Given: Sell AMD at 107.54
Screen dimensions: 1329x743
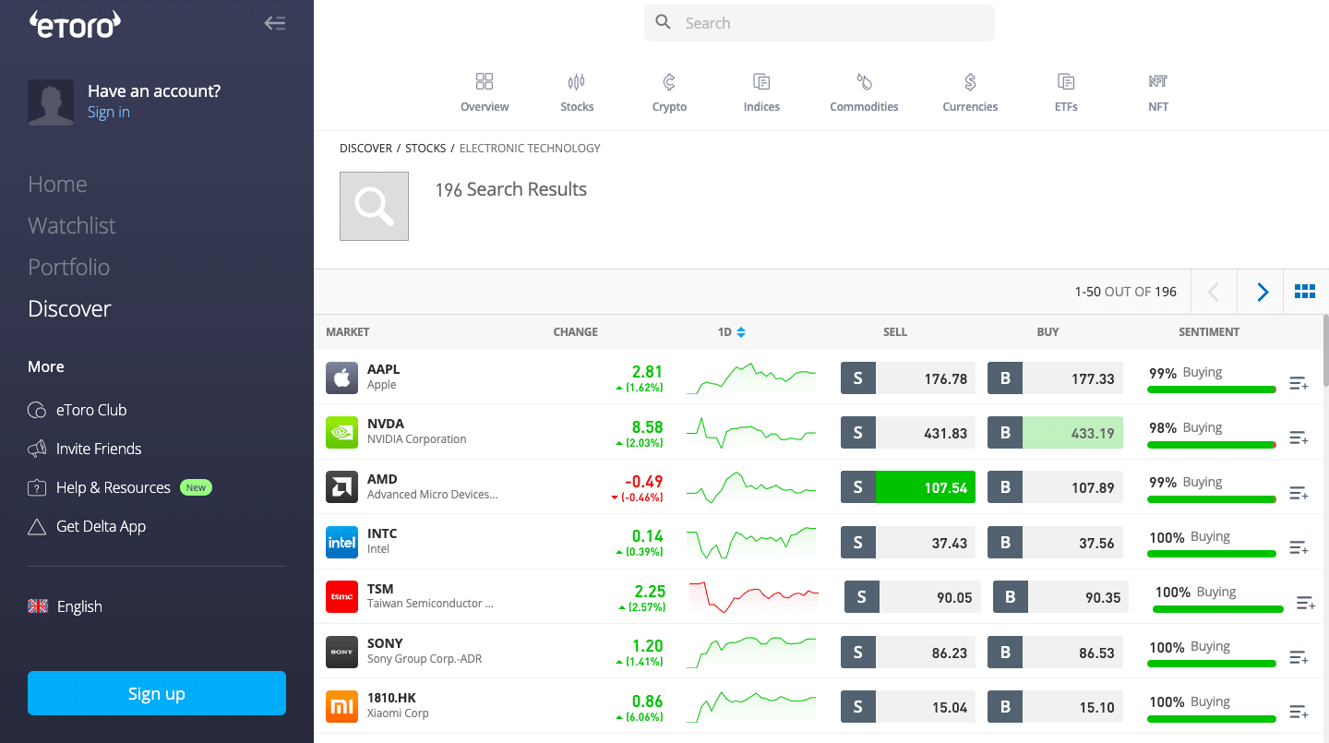Looking at the screenshot, I should coord(908,487).
